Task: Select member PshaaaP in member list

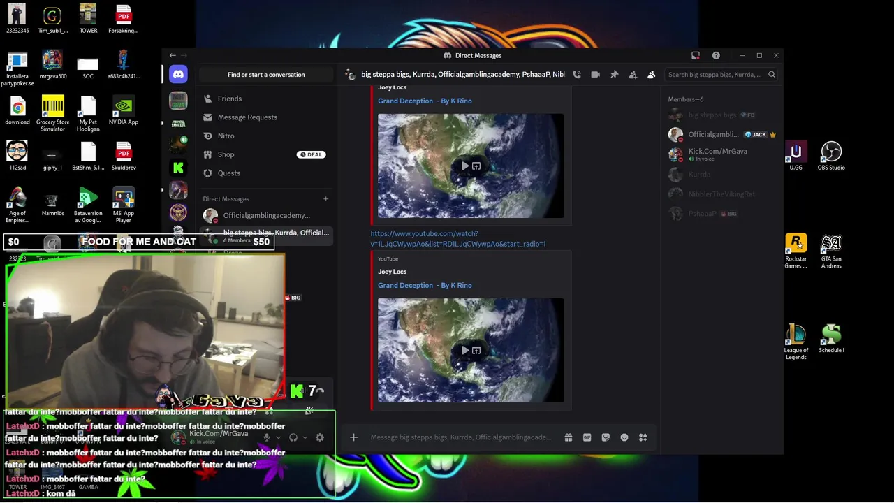Action: (723, 213)
